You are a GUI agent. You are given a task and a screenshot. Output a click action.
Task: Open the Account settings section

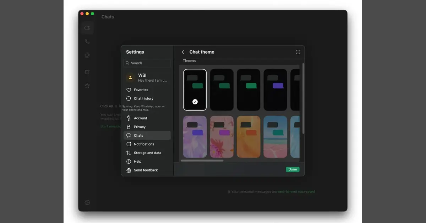140,118
